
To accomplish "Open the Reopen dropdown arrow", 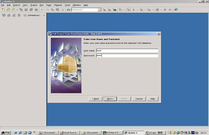I will tap(17, 10).
